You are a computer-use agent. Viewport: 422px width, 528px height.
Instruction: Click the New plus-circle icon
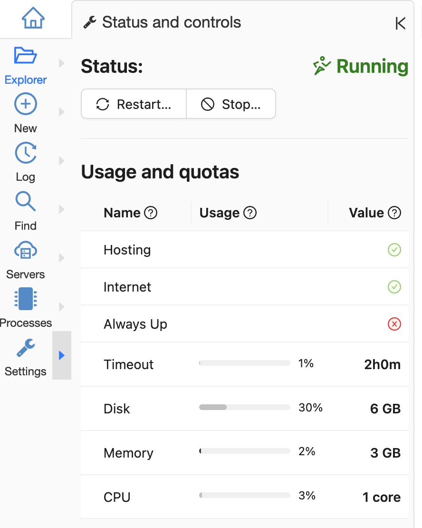pyautogui.click(x=26, y=104)
